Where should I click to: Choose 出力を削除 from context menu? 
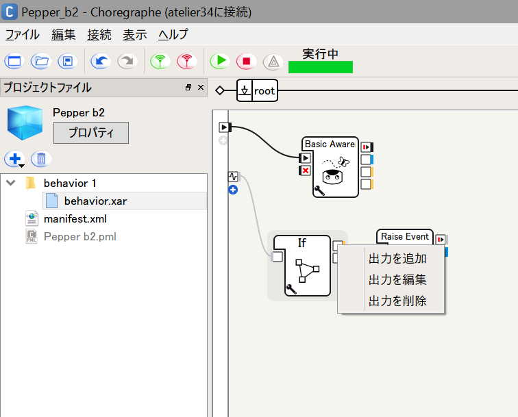click(397, 301)
